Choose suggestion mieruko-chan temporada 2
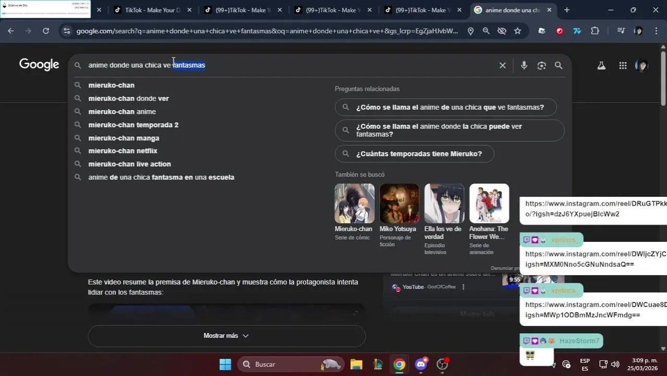The height and width of the screenshot is (376, 667). [133, 125]
